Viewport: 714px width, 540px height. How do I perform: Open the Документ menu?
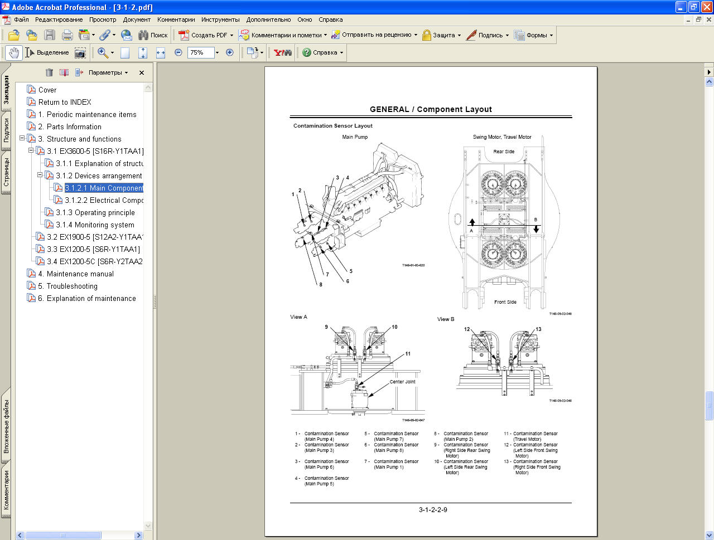coord(137,20)
